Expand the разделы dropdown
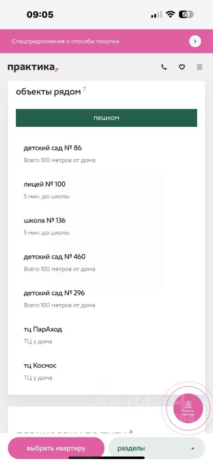The height and width of the screenshot is (463, 213). tap(157, 448)
